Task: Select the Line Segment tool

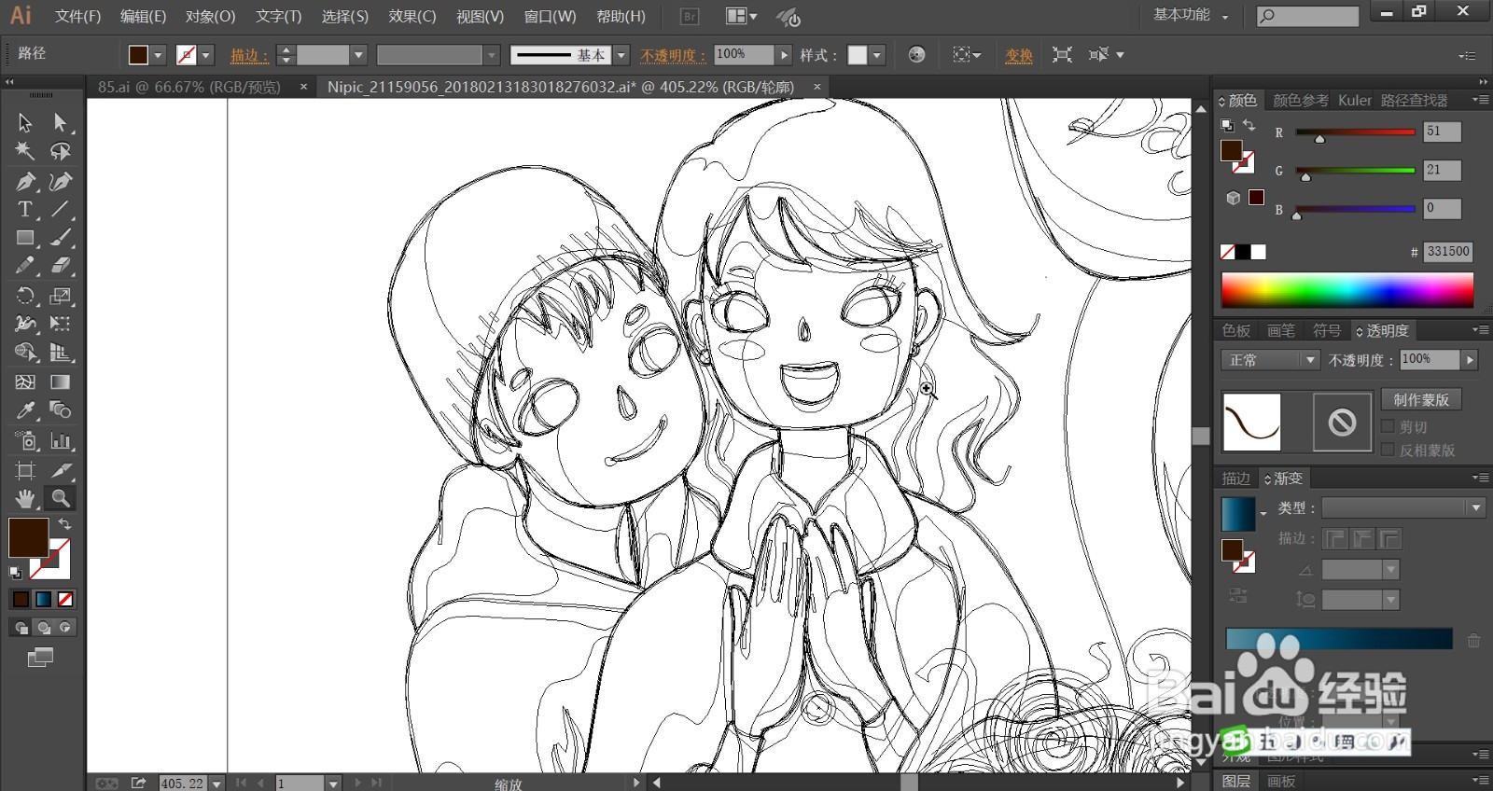Action: click(61, 209)
